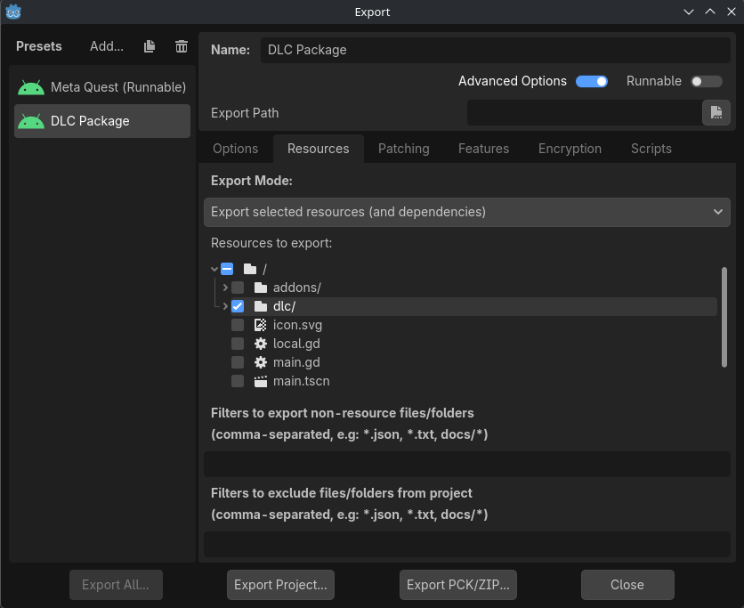The height and width of the screenshot is (608, 744).
Task: Open the Encryption tab
Action: 570,149
